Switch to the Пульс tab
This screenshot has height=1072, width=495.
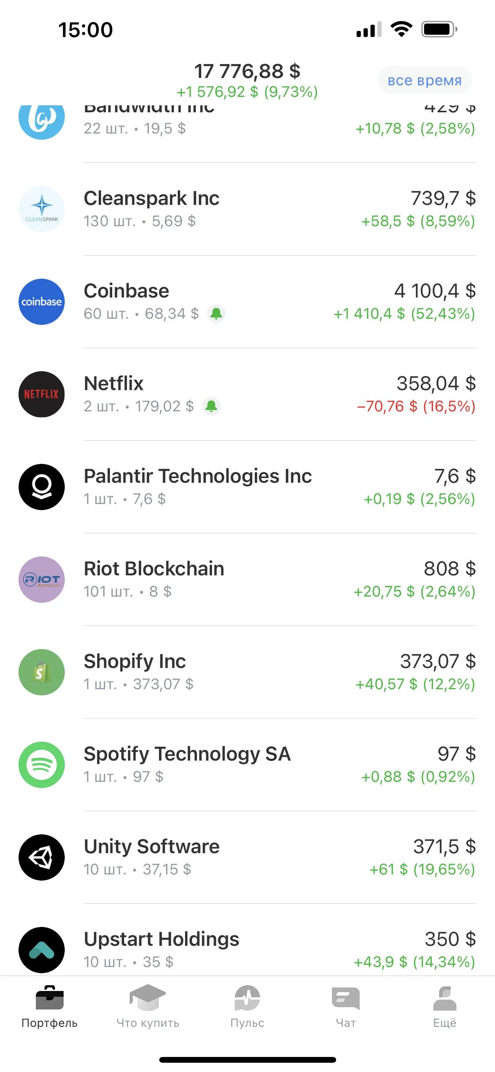click(247, 1006)
